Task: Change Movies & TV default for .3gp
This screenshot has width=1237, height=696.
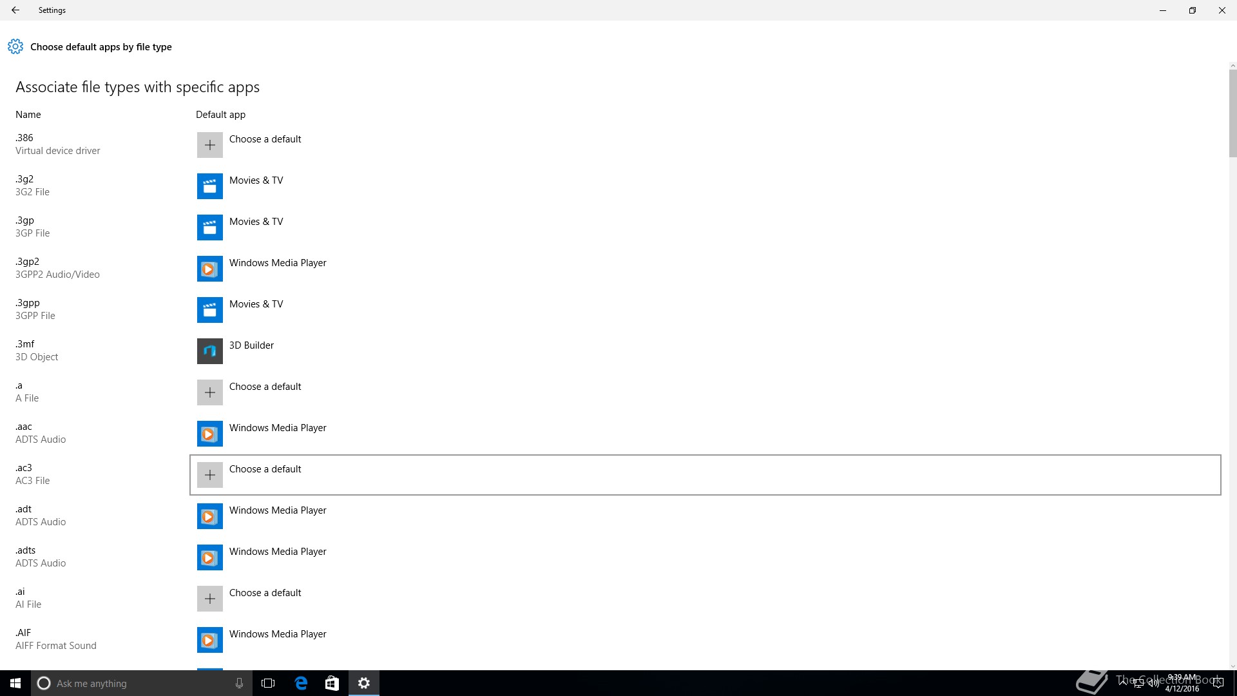Action: (x=705, y=227)
